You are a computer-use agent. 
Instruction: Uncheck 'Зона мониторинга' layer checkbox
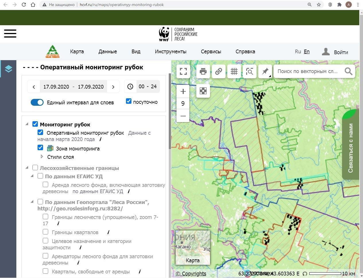[x=40, y=148]
